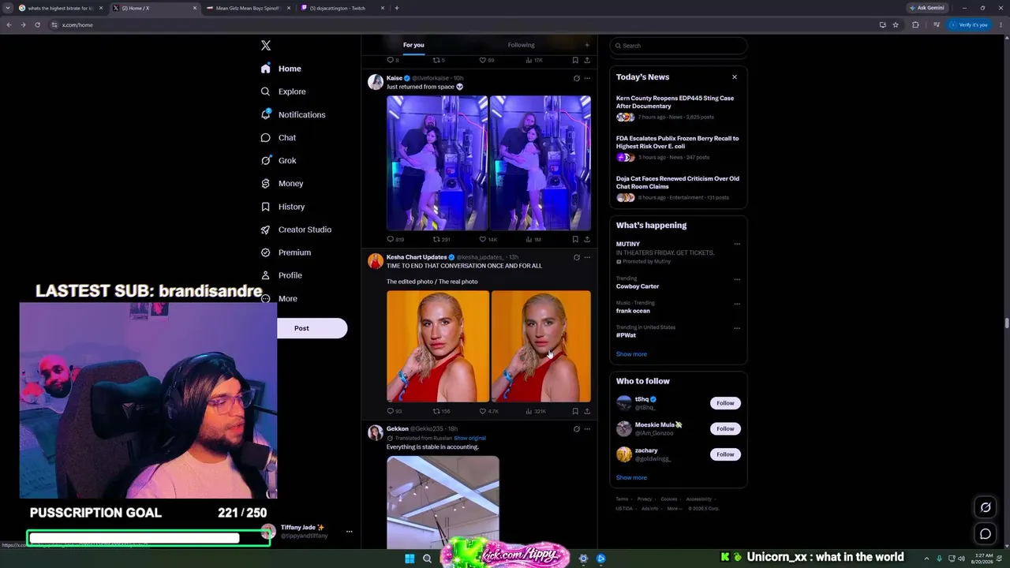Screen dimensions: 1010x568
Task: Open the floating Grok button
Action: [986, 507]
